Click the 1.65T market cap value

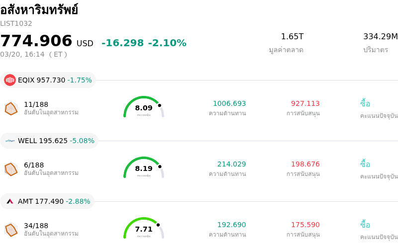(292, 37)
